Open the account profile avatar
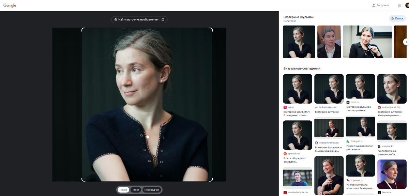Screen dimensions: 409x196 point(407,5)
